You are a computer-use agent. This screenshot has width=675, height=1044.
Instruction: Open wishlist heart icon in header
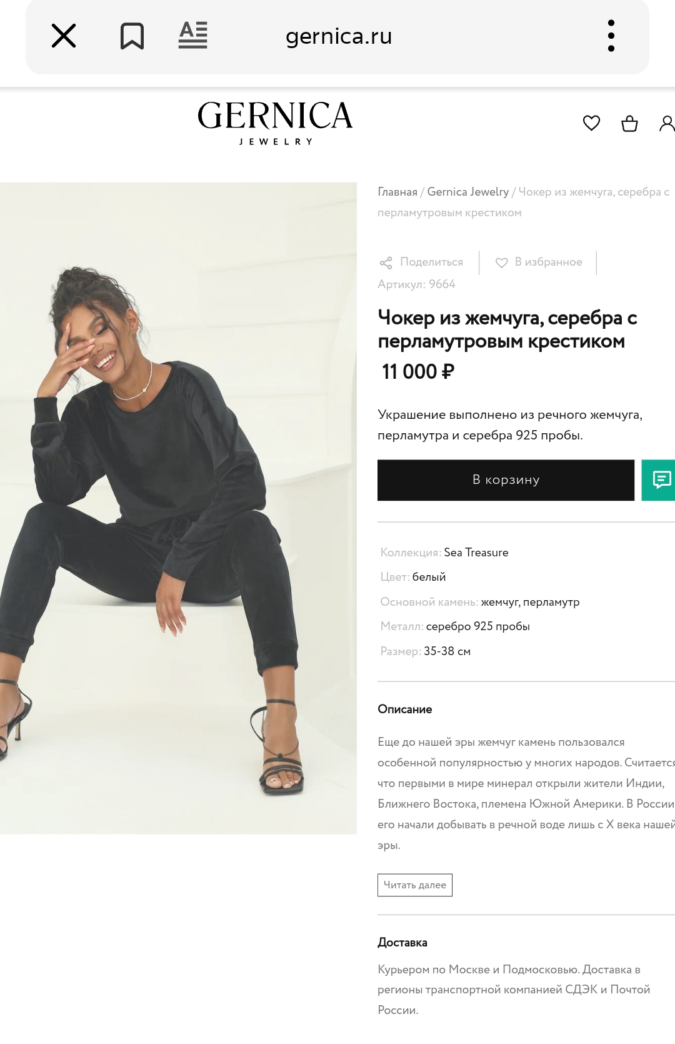(x=591, y=123)
